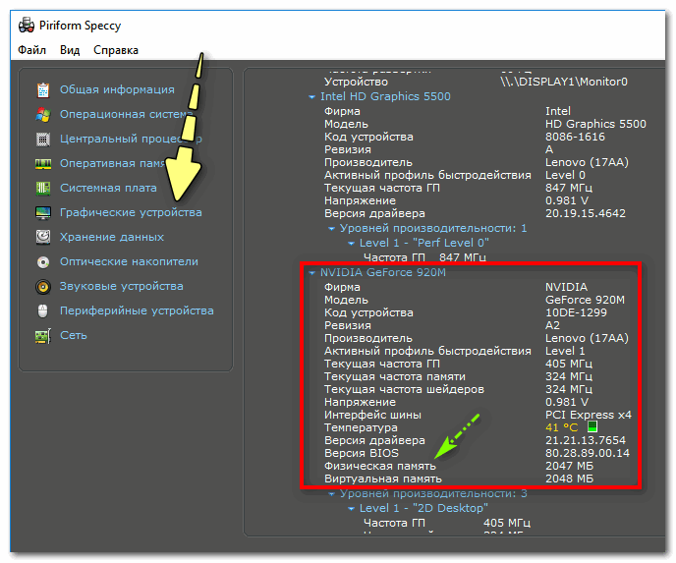Click the CPU chip icon

point(43,139)
